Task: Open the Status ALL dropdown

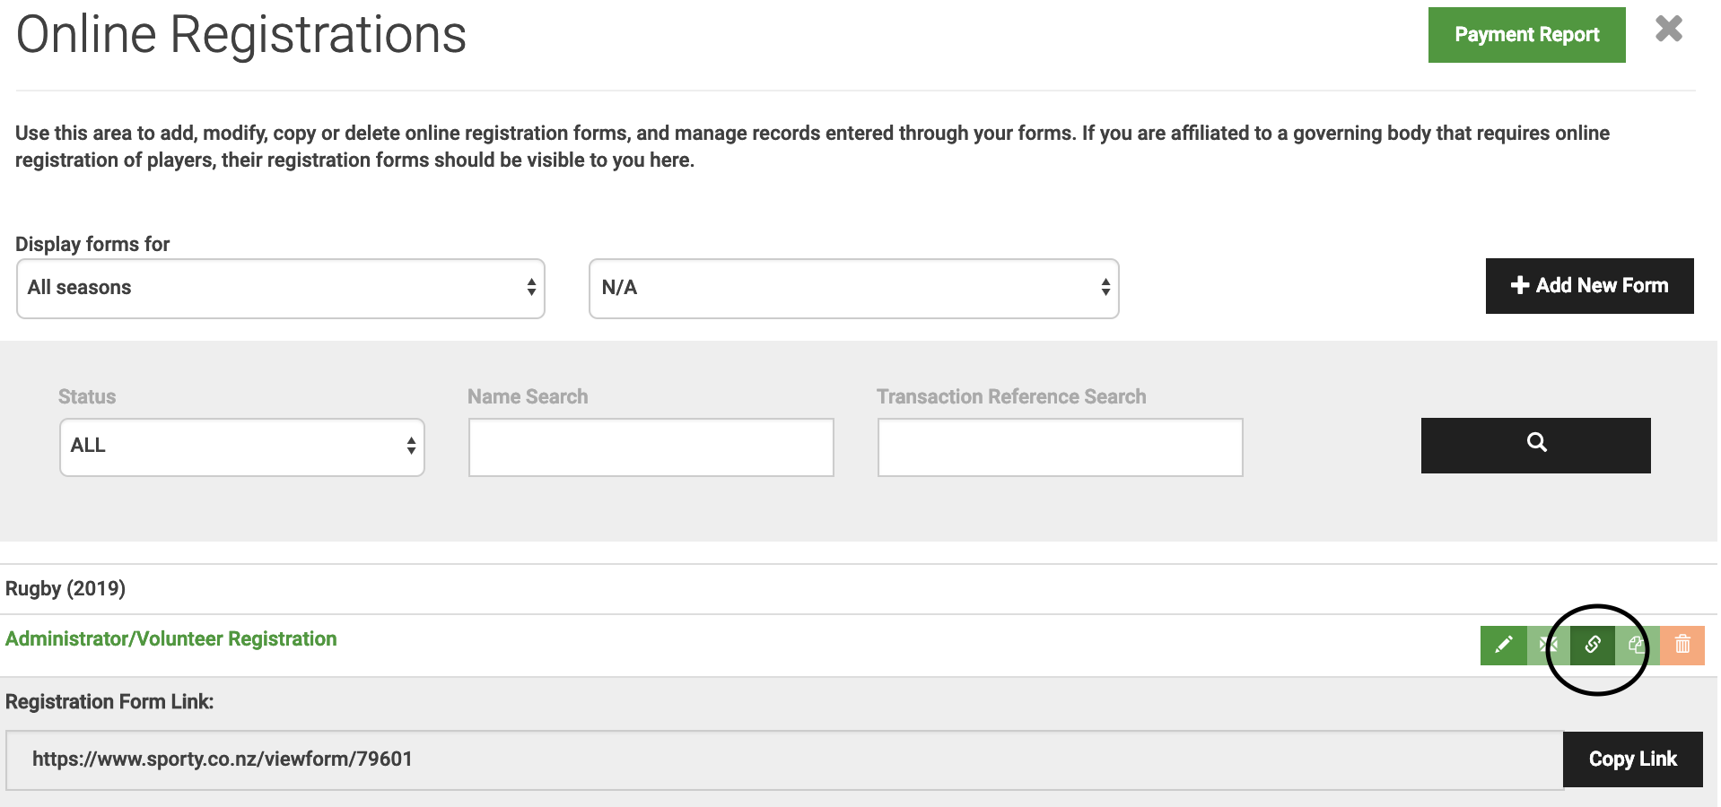Action: 241,447
